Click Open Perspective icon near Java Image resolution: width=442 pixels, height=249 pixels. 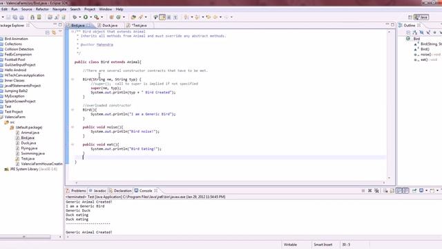coord(410,17)
